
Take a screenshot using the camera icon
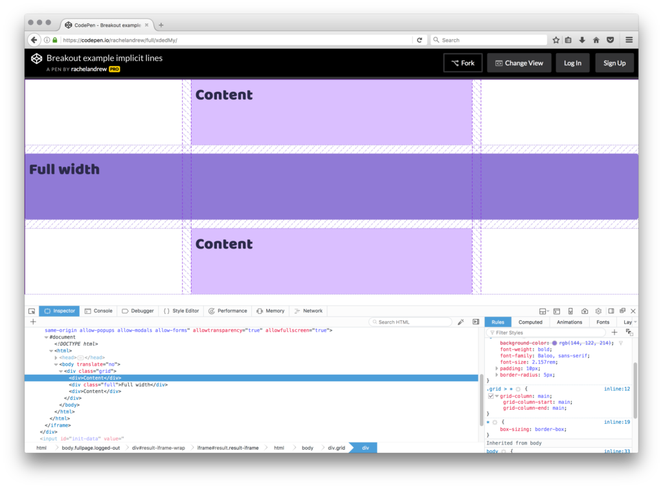[x=585, y=311]
